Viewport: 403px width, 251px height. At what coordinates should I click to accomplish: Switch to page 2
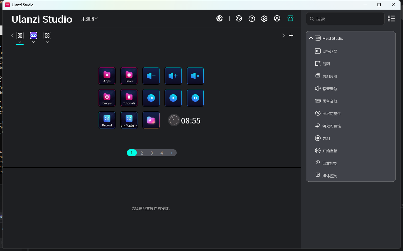pyautogui.click(x=141, y=153)
